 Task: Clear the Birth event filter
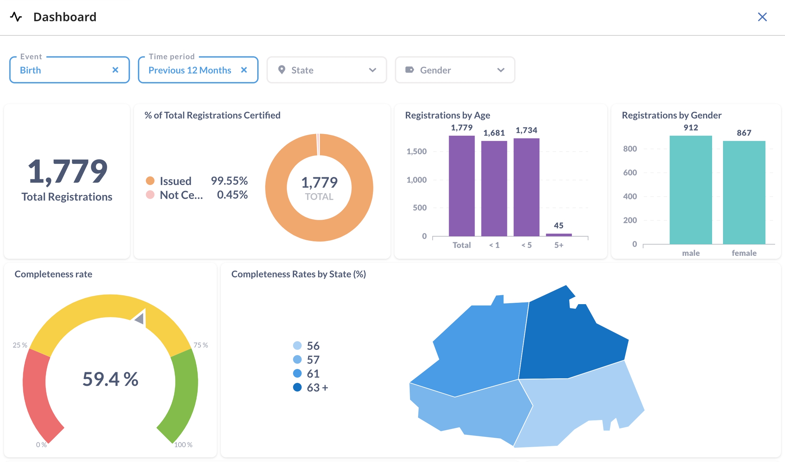coord(115,70)
